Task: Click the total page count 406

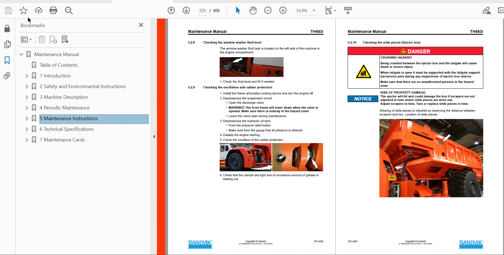Action: pyautogui.click(x=216, y=11)
